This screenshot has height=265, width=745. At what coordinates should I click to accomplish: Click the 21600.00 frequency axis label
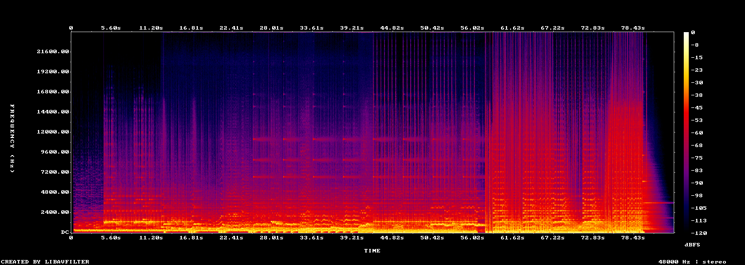click(x=53, y=52)
